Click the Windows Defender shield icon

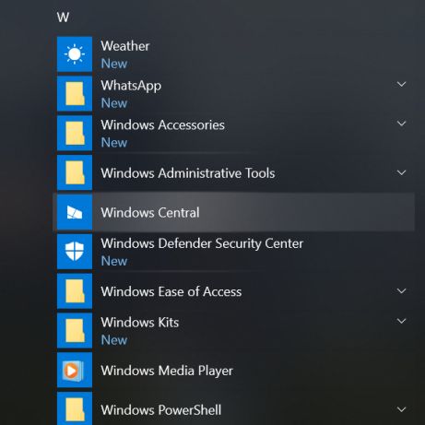[x=75, y=252]
